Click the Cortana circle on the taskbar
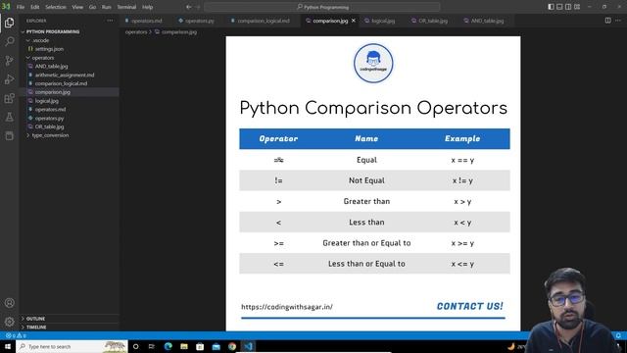627x353 pixels. (x=136, y=346)
